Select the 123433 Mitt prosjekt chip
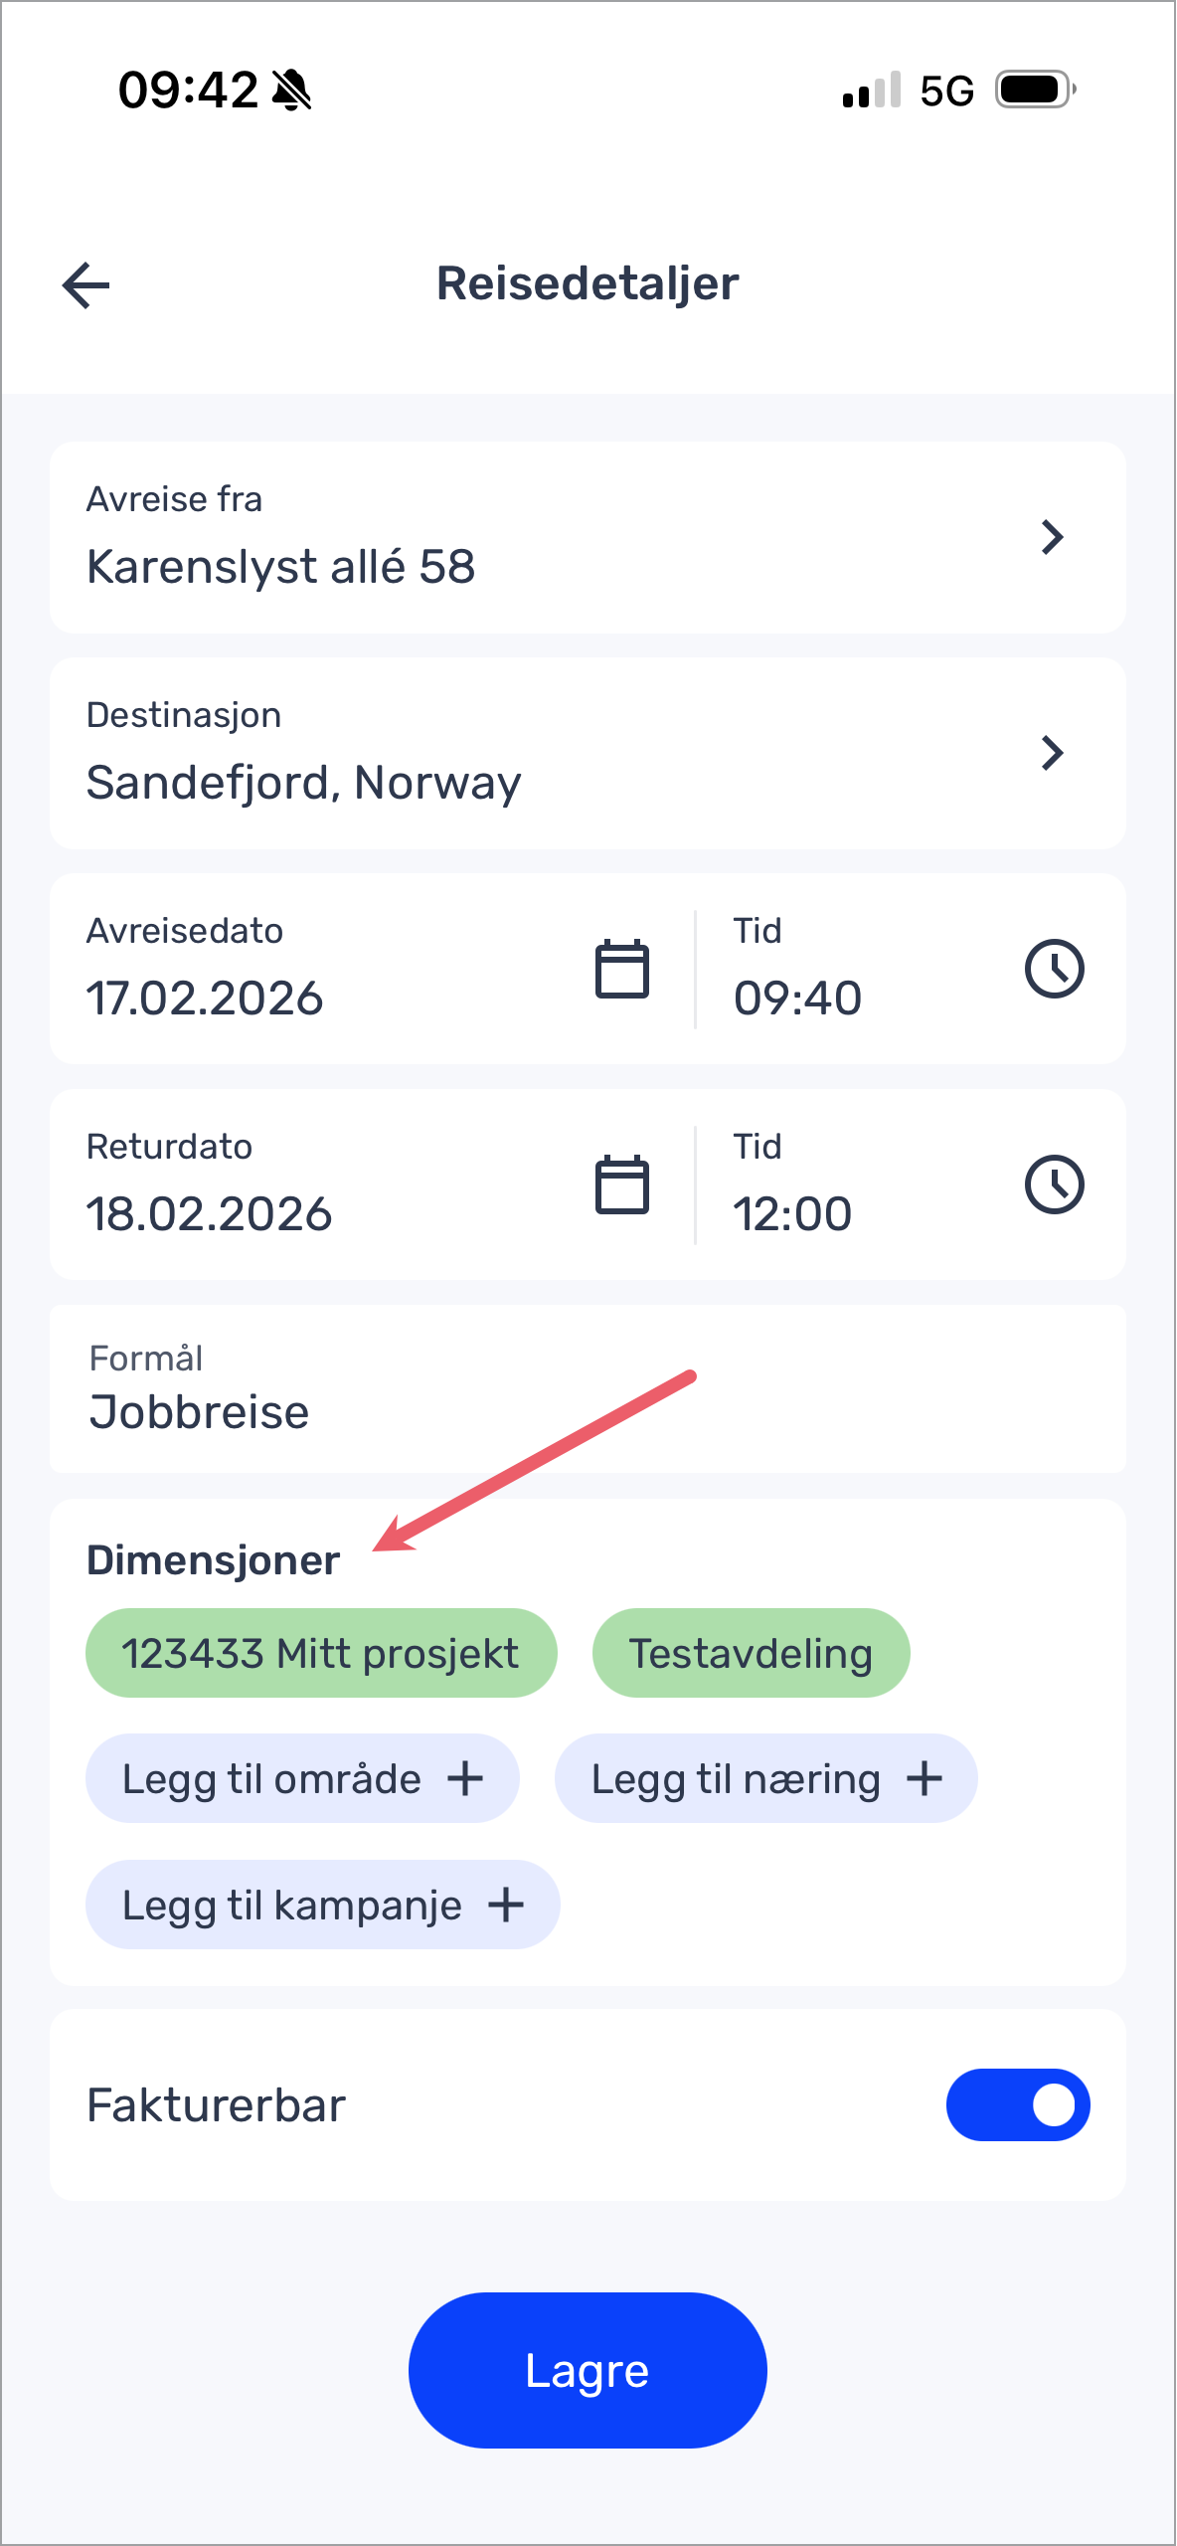This screenshot has height=2546, width=1177. 321,1653
